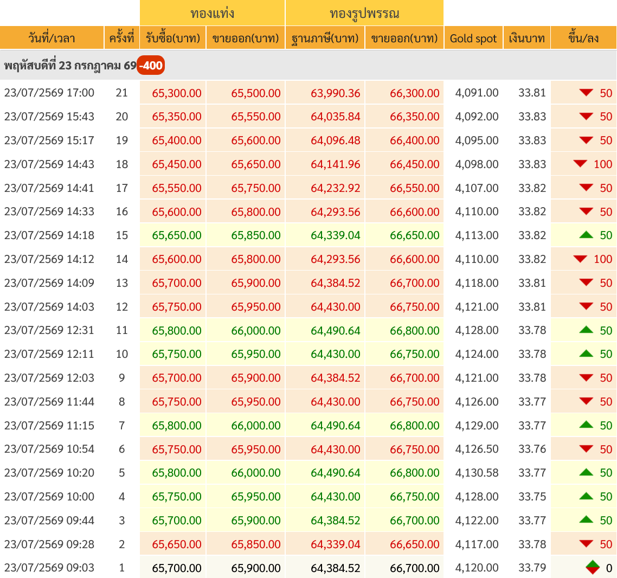Click the timestamp 23/07/2569 09:03
Image resolution: width=617 pixels, height=578 pixels.
tap(49, 568)
